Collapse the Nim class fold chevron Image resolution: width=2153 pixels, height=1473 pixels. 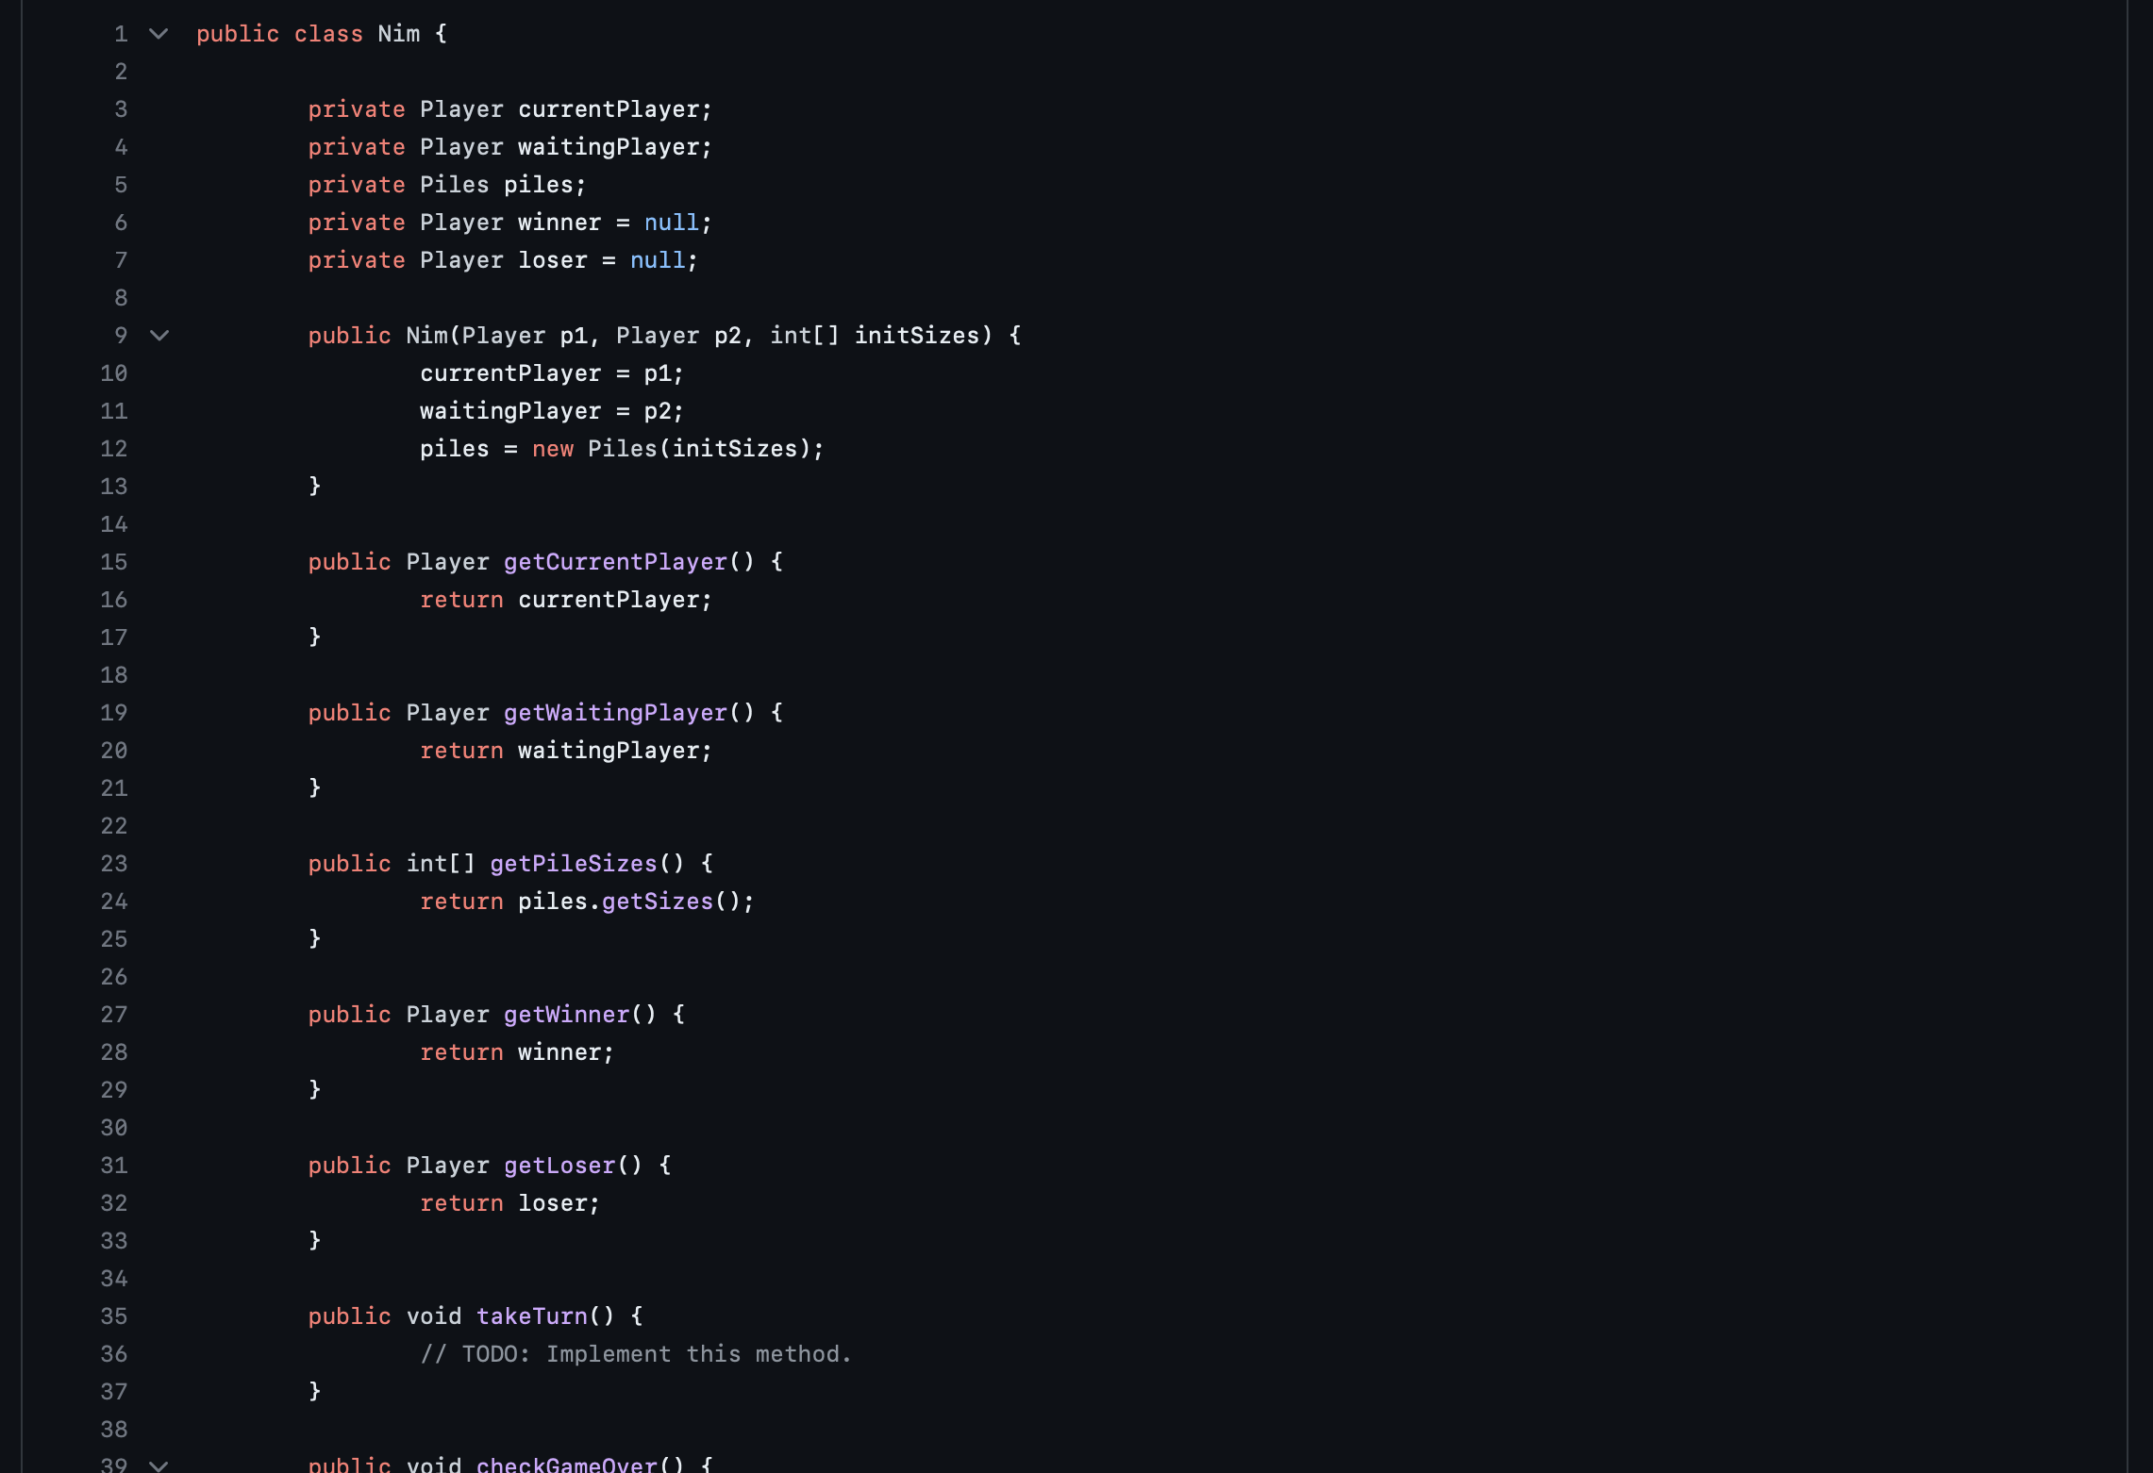(159, 34)
